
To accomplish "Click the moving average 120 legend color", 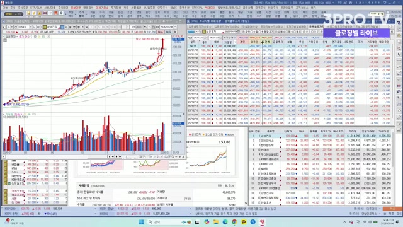I will [x=48, y=37].
